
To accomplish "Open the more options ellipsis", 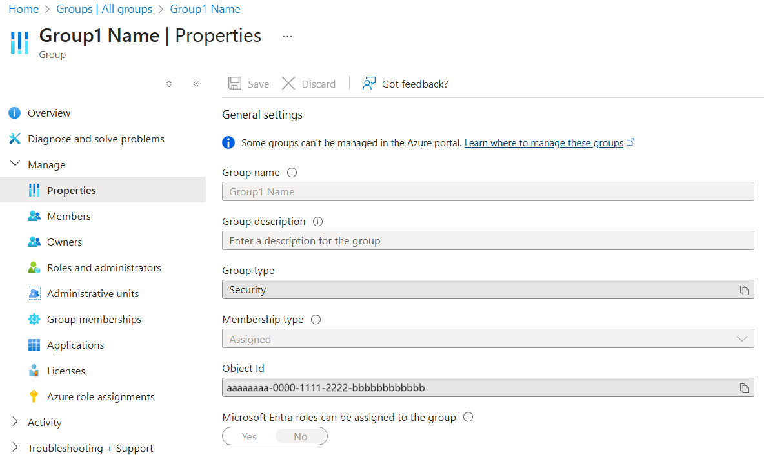I will coord(288,36).
